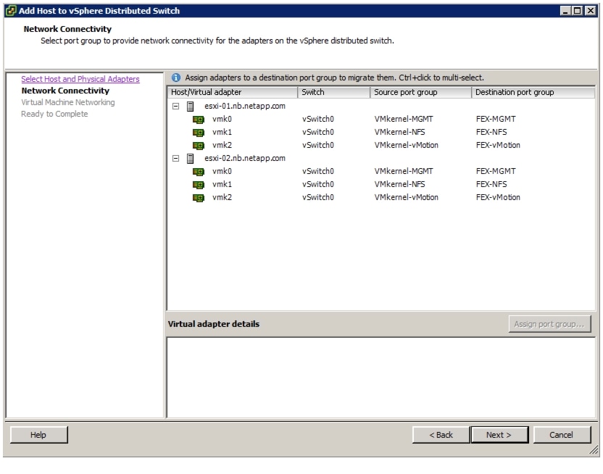This screenshot has height=474, width=603.
Task: Cancel the Add Host wizard
Action: pos(562,435)
